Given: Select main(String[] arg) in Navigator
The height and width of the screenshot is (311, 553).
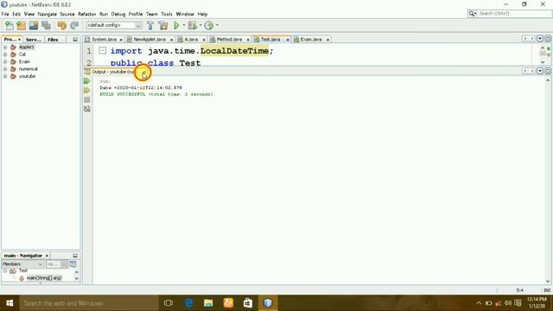Looking at the screenshot, I should (44, 278).
